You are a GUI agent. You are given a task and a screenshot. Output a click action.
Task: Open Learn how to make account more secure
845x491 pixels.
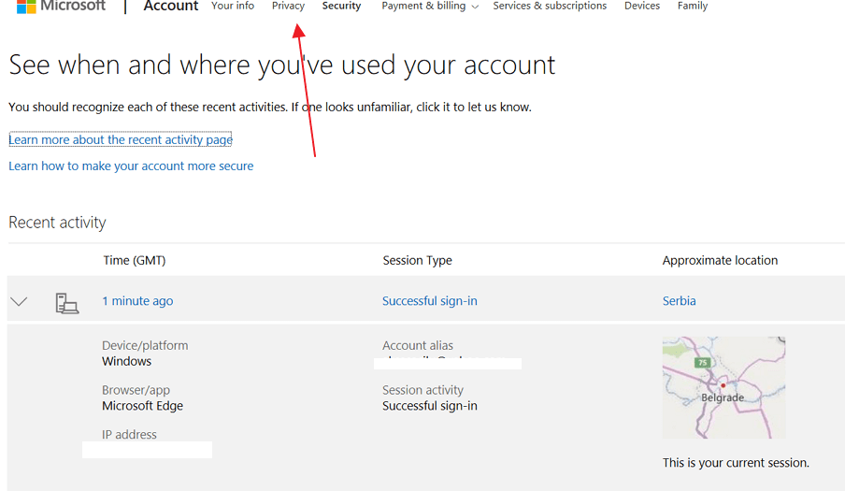click(131, 166)
